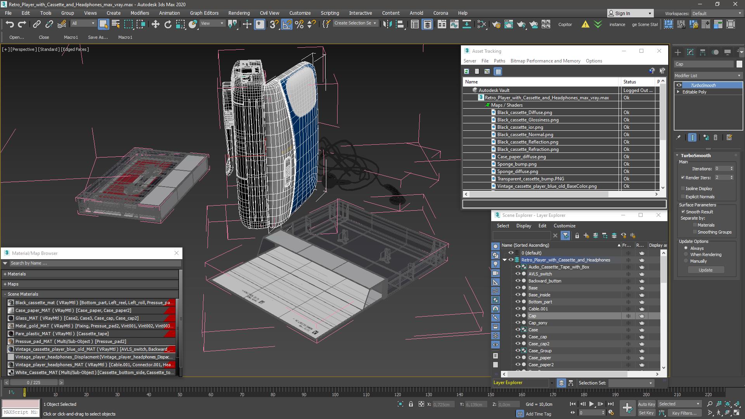
Task: Activate the Select Object tool
Action: (x=103, y=24)
